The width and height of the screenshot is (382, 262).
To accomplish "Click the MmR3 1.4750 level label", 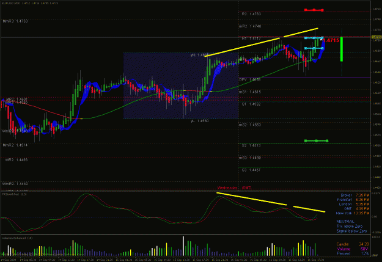I will pos(15,21).
